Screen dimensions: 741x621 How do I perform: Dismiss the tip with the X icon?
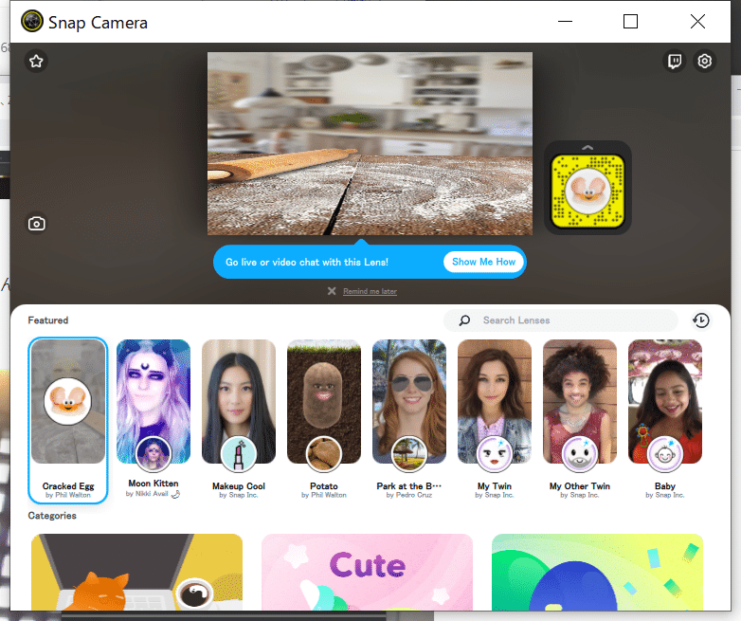[x=332, y=291]
